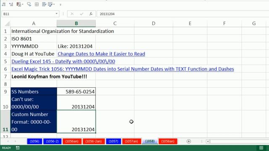Click the Normal view grid icon in status bar

pyautogui.click(x=261, y=148)
